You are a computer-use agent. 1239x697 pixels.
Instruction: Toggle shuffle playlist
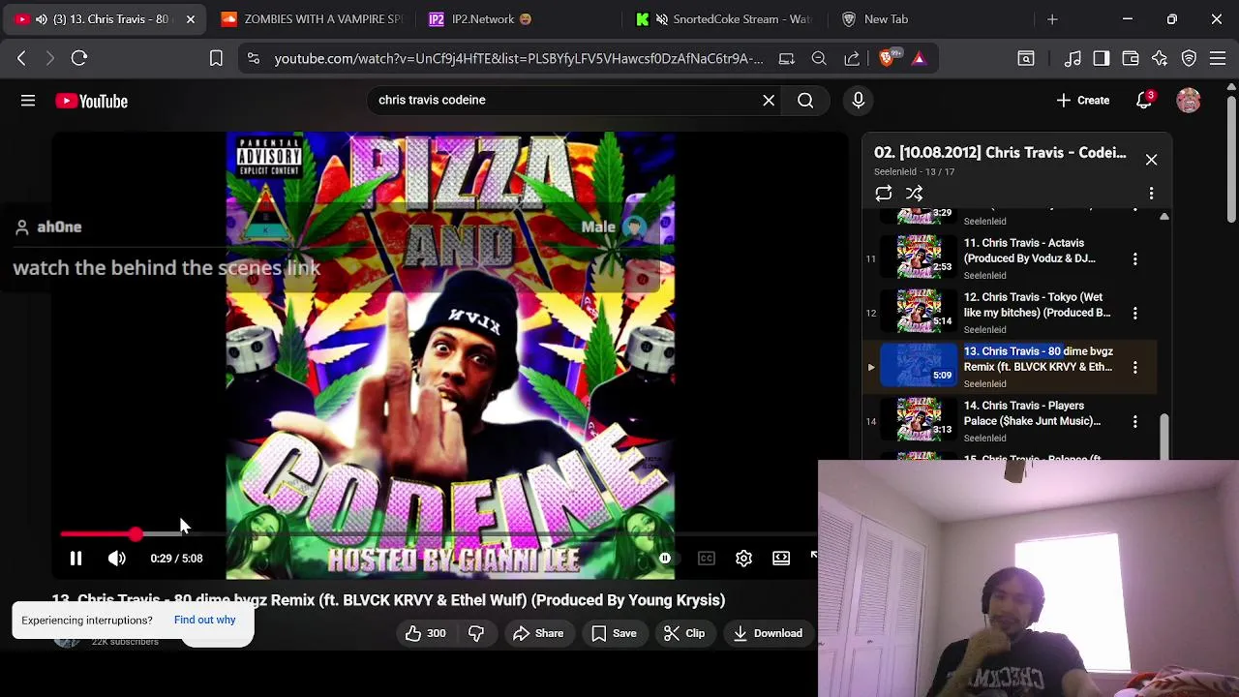(x=914, y=194)
